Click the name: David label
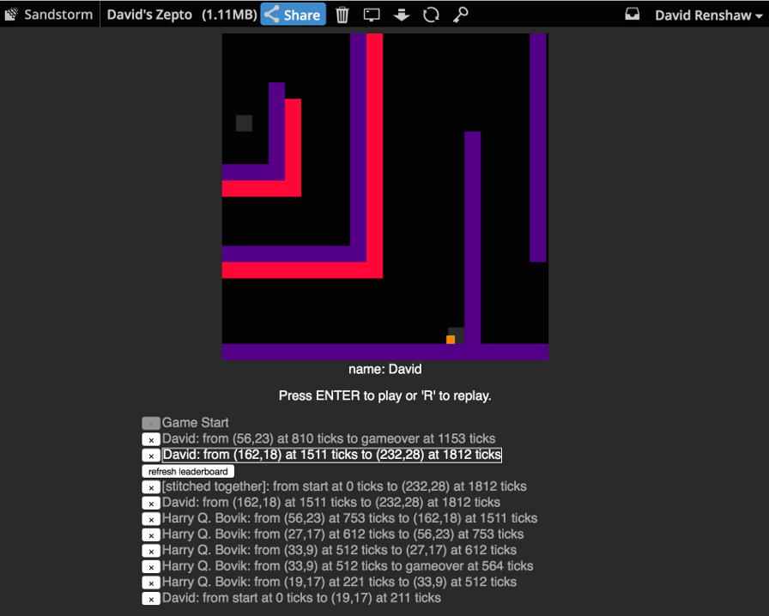This screenshot has height=616, width=769. click(385, 369)
